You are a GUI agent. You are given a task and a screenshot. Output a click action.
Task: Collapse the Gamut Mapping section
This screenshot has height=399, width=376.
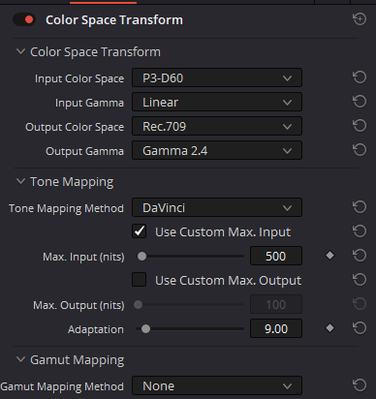(x=20, y=359)
